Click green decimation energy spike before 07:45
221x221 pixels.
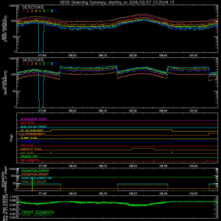(32, 184)
